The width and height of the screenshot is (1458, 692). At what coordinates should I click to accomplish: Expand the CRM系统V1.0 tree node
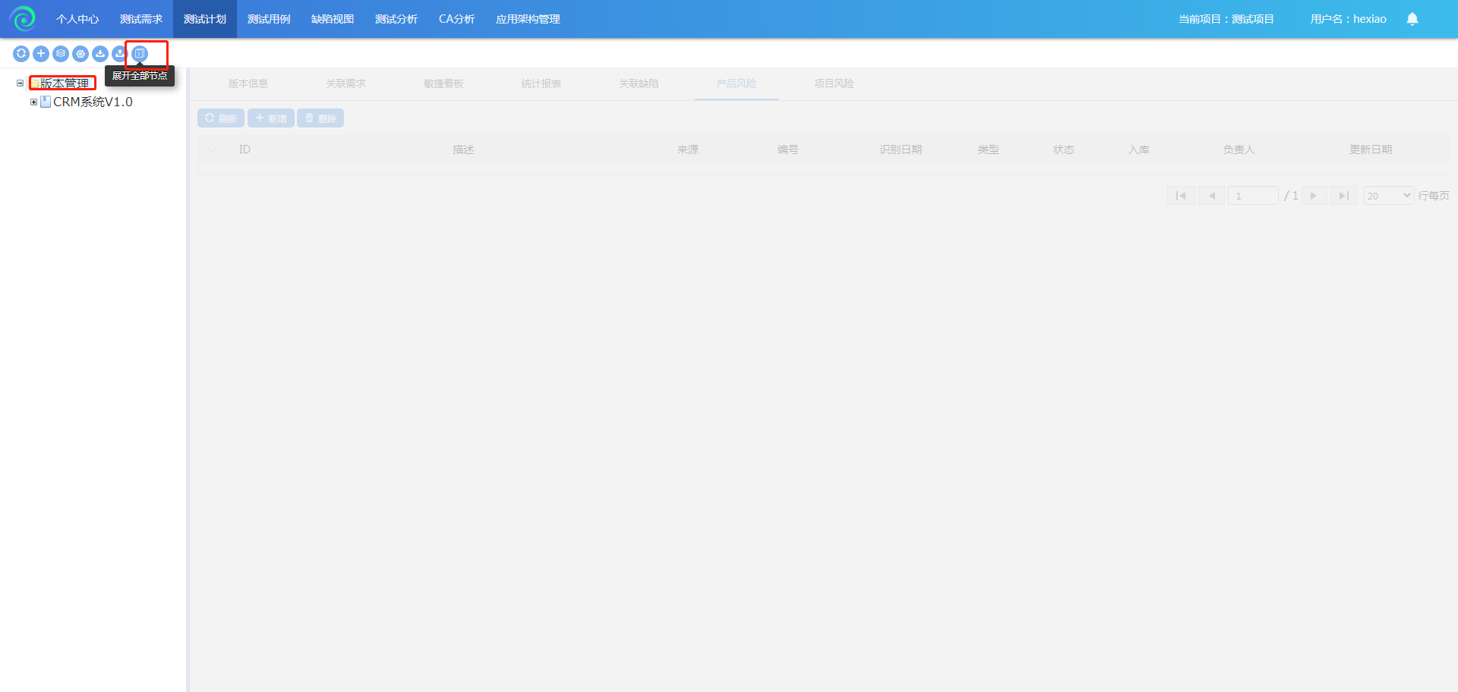tap(33, 102)
